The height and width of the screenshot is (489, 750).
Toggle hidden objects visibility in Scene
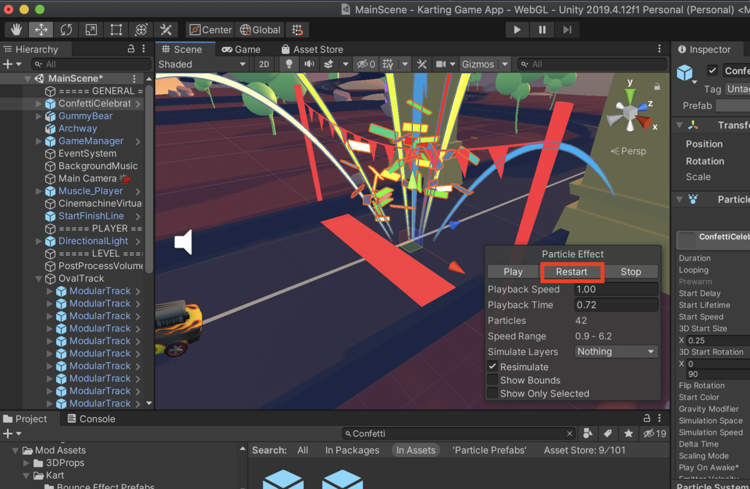click(366, 64)
